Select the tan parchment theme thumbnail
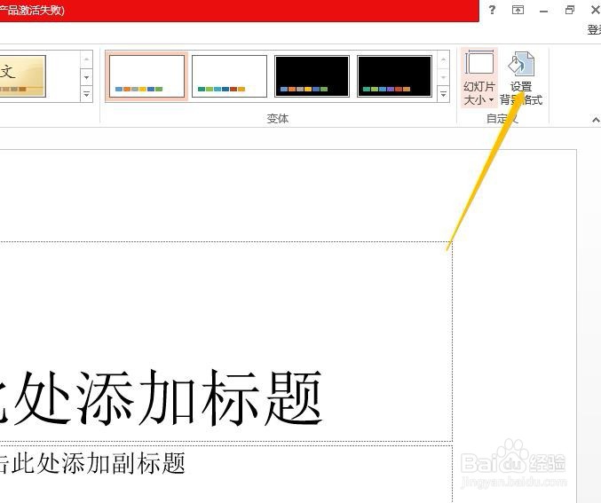This screenshot has height=503, width=601. tap(22, 76)
